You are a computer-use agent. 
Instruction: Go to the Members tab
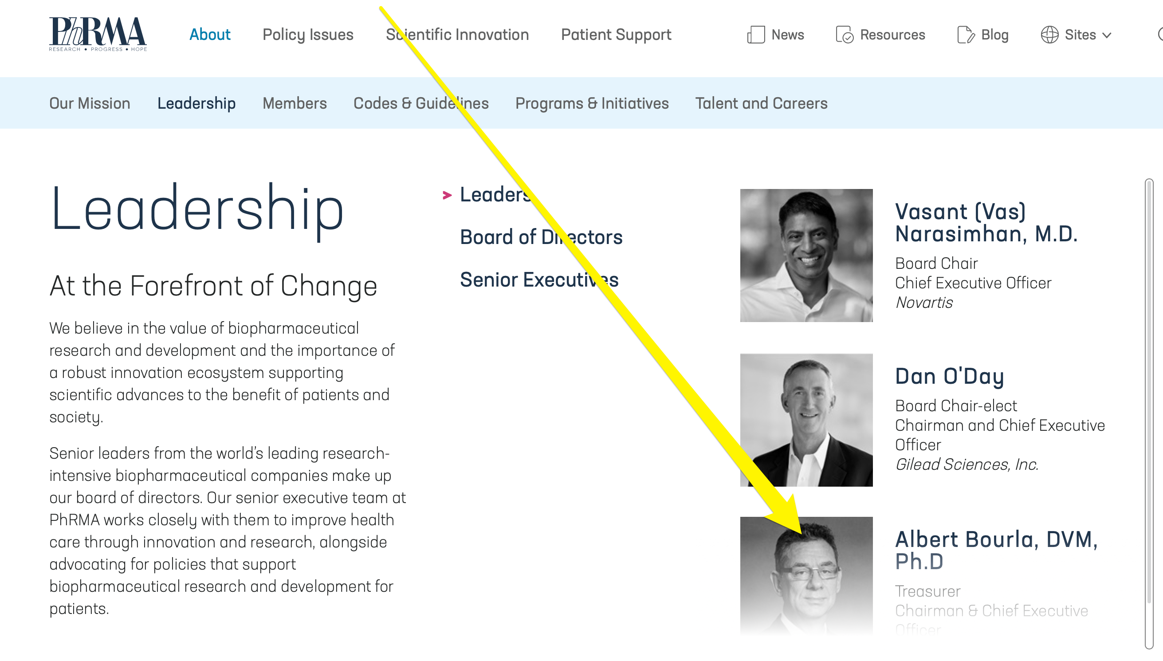tap(295, 103)
